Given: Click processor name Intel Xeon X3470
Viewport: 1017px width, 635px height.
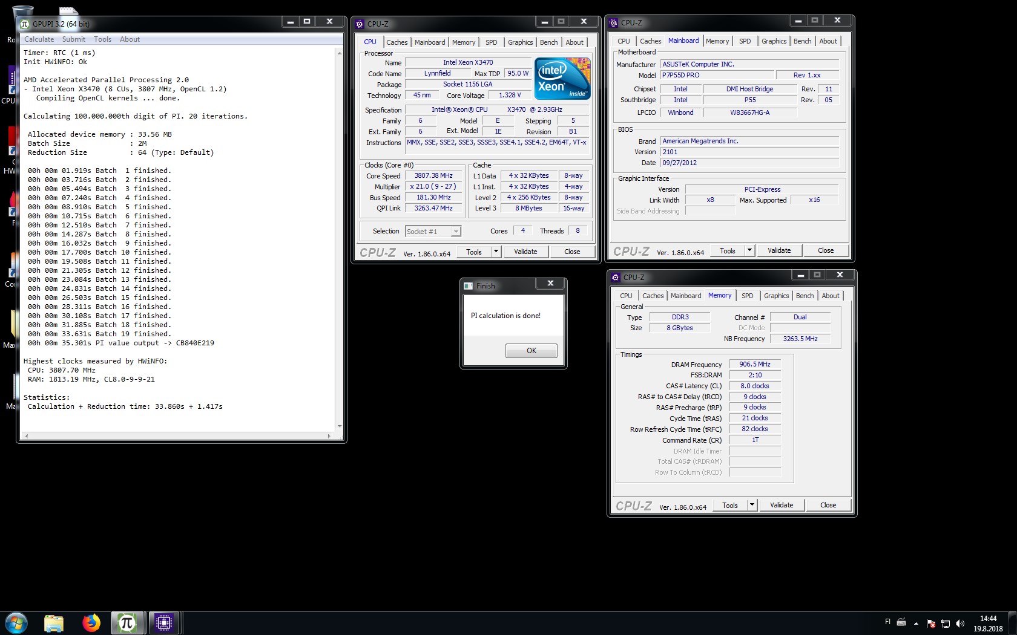Looking at the screenshot, I should 468,62.
